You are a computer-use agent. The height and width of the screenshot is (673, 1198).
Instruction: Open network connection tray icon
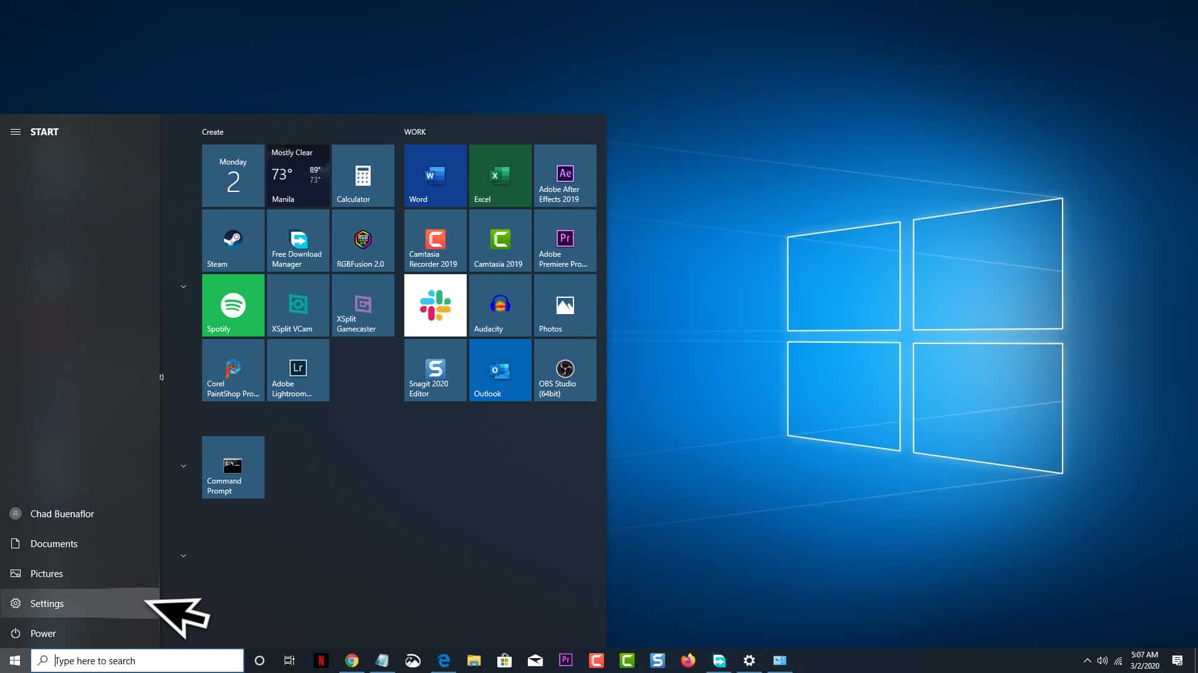[x=1118, y=661]
